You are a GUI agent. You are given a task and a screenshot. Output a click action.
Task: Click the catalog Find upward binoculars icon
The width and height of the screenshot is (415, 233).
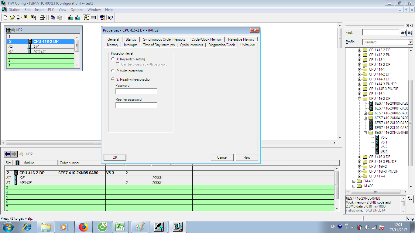click(404, 32)
